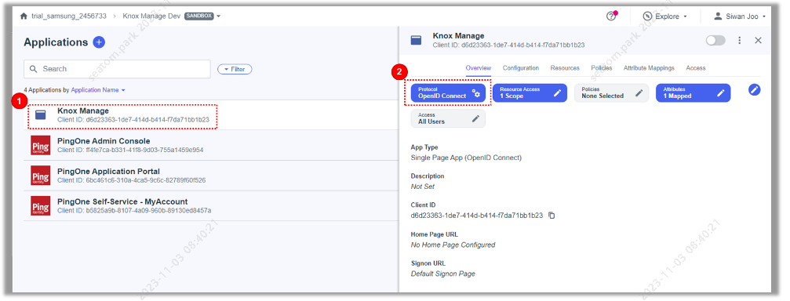This screenshot has height=301, width=790.
Task: Click the Explore compass icon
Action: pyautogui.click(x=647, y=16)
